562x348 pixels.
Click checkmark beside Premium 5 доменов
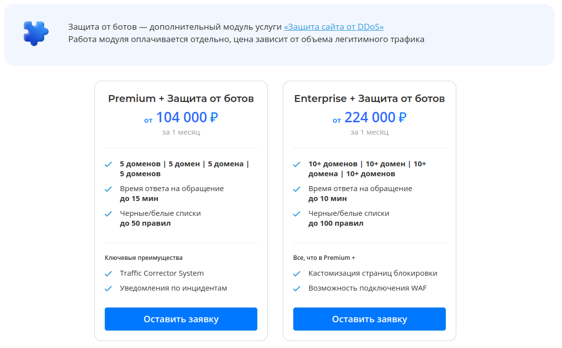(x=108, y=164)
